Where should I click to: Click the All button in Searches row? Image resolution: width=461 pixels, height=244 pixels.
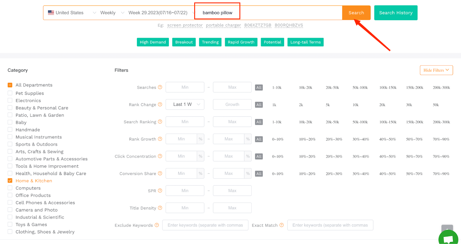tap(259, 87)
